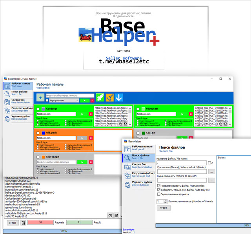Click save floppy icon beside the credentials list
Viewport: 251px width, 234px height.
[x=116, y=215]
